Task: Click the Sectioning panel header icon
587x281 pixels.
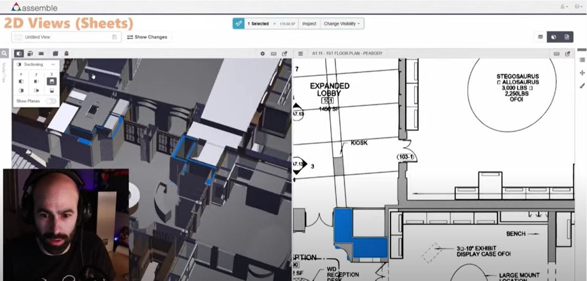Action: (19, 64)
